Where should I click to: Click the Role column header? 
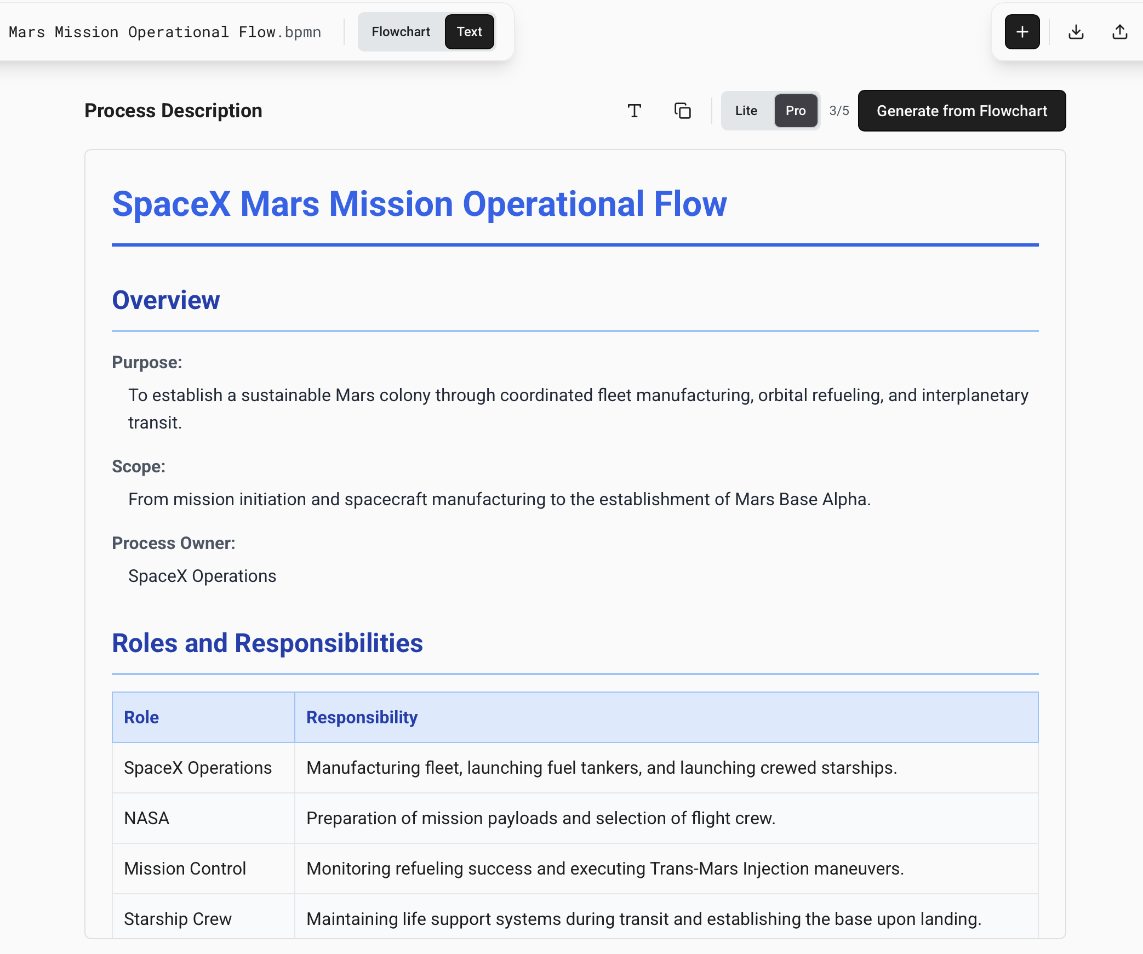tap(203, 717)
